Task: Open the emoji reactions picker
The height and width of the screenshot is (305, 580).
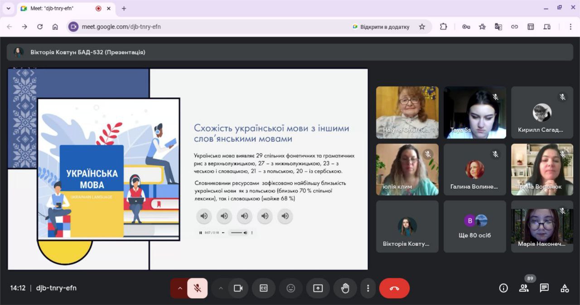Action: 291,288
